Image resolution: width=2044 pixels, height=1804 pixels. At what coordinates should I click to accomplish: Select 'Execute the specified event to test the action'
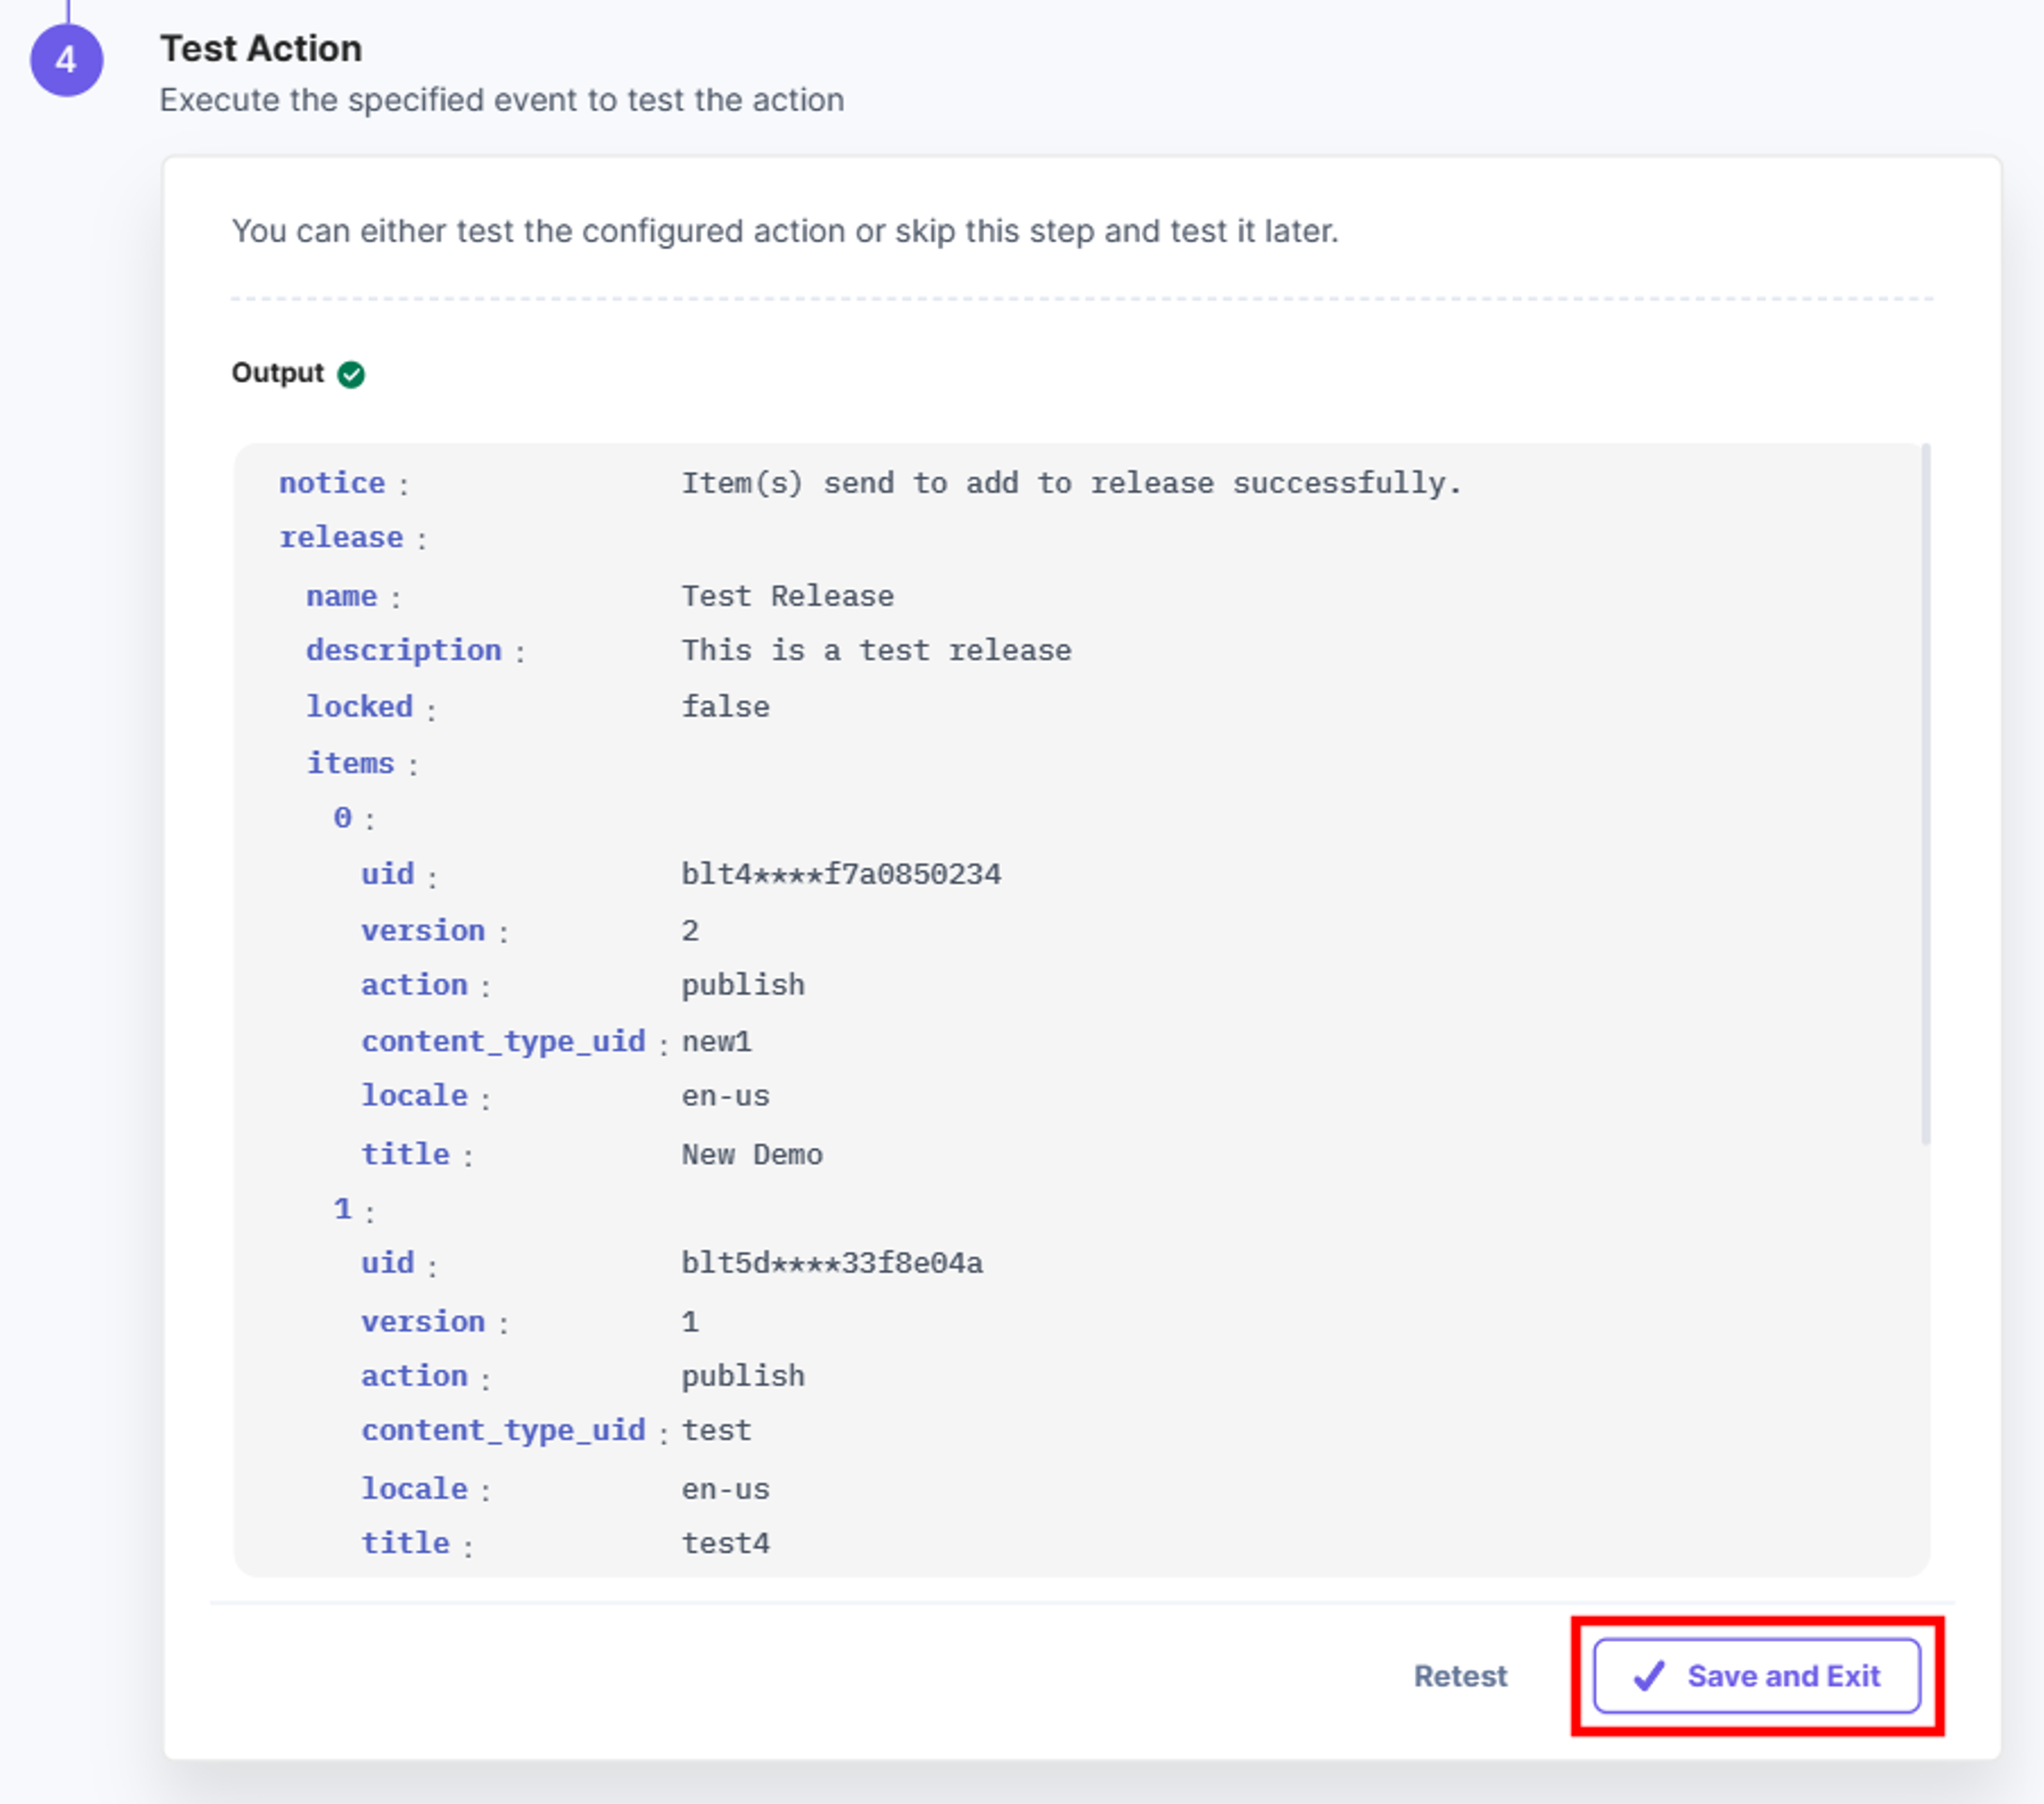[502, 100]
